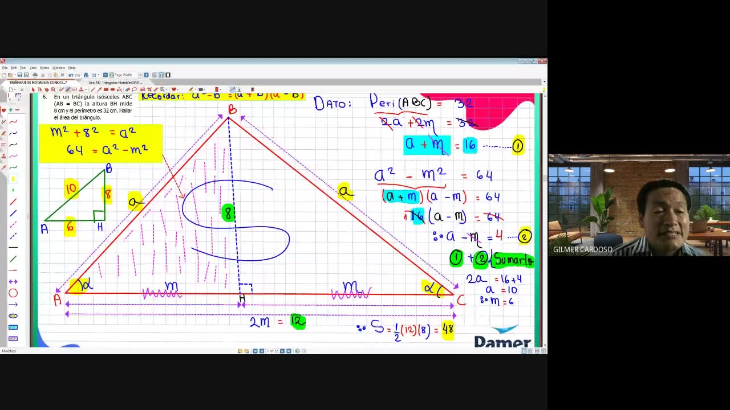Click the New document icon
This screenshot has height=410, width=730.
[4, 75]
